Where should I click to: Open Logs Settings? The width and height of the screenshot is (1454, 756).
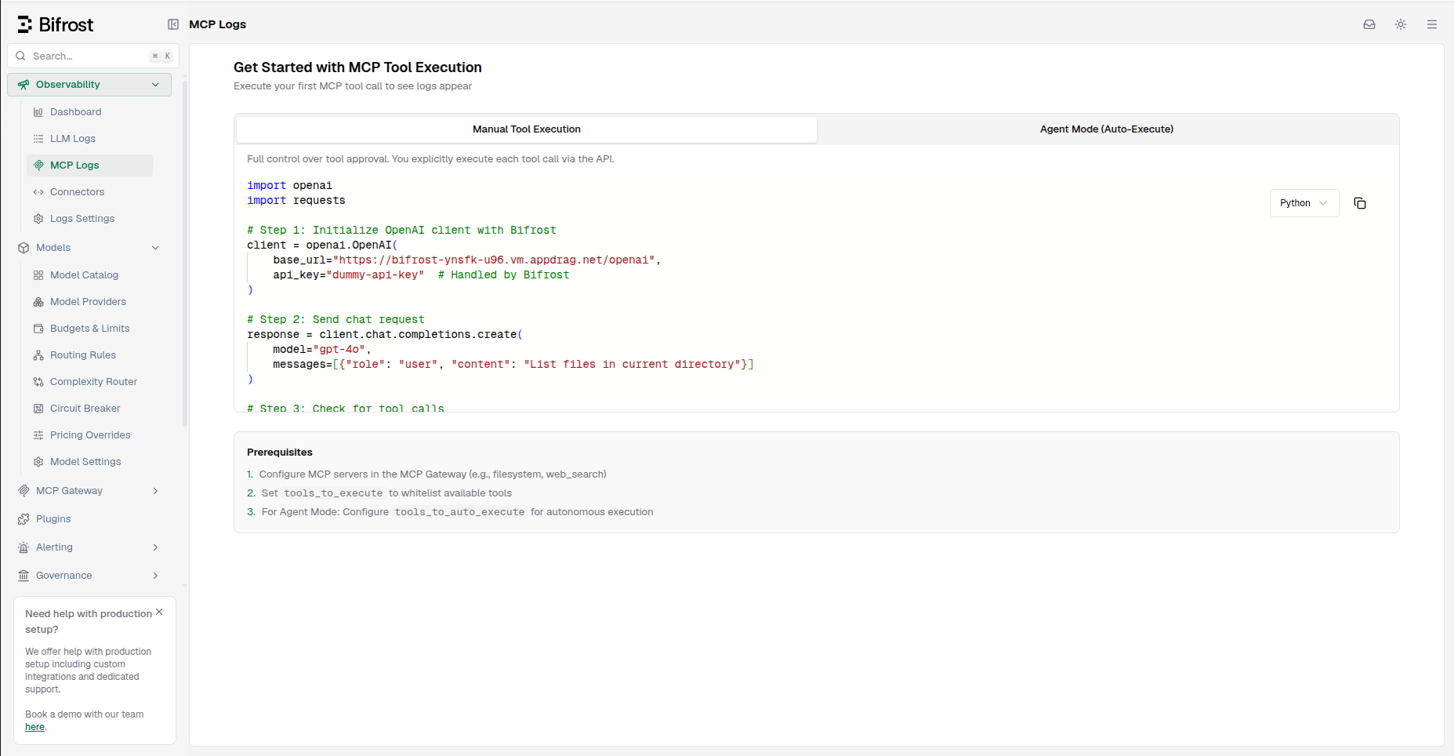point(89,219)
